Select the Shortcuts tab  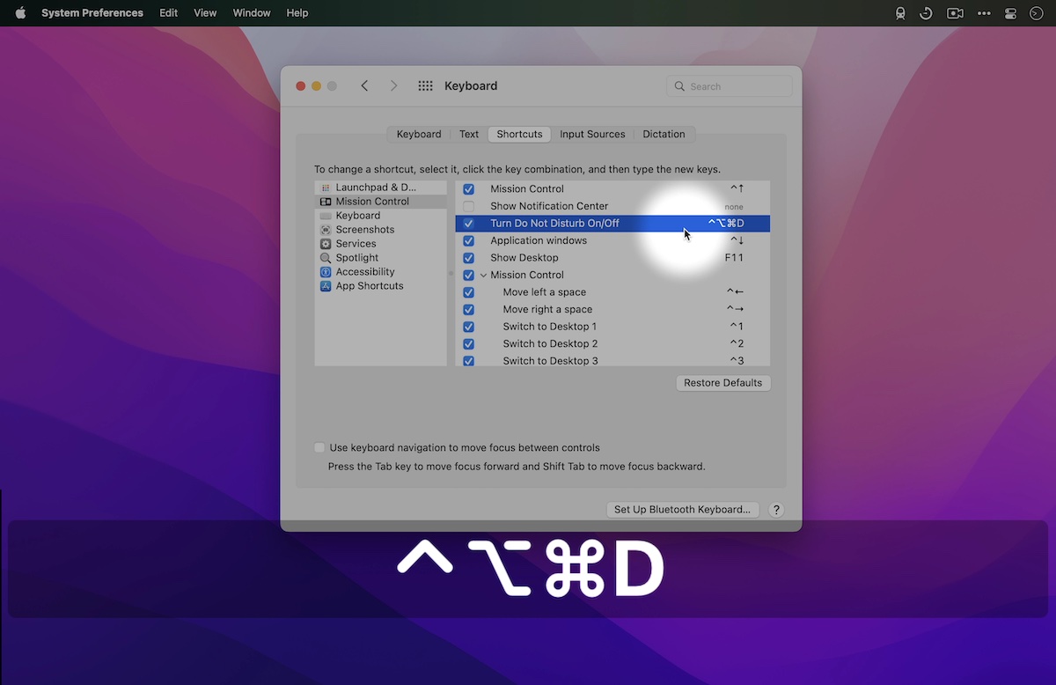coord(519,134)
